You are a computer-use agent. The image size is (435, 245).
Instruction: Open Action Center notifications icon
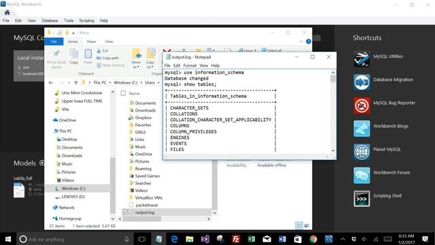(425, 239)
